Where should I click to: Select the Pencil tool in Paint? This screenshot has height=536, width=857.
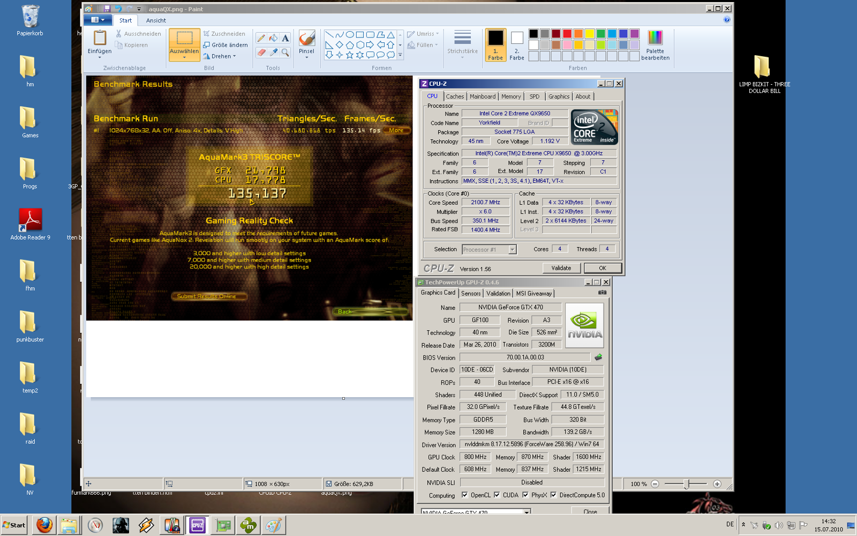[261, 38]
